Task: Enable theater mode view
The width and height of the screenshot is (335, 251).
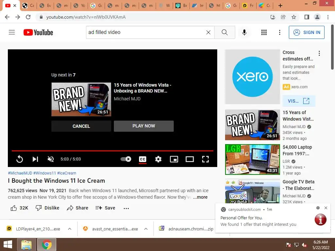Action: [x=190, y=159]
